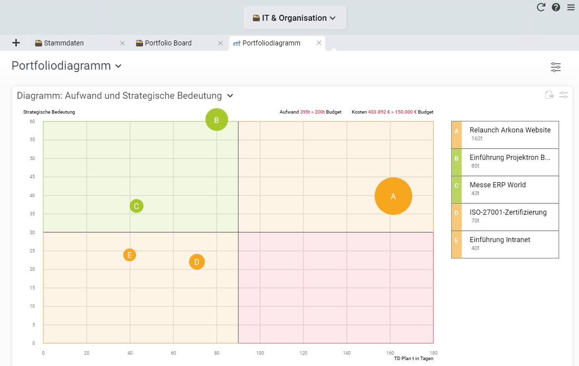This screenshot has height=366, width=579.
Task: Open the diagram configuration sliders icon
Action: [563, 94]
